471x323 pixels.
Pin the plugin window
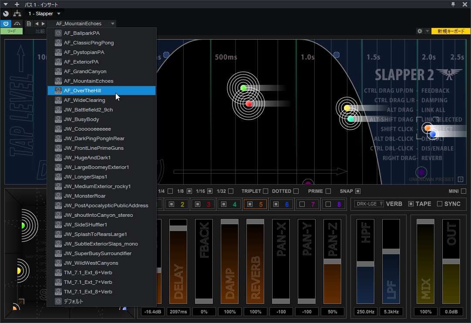click(x=453, y=4)
